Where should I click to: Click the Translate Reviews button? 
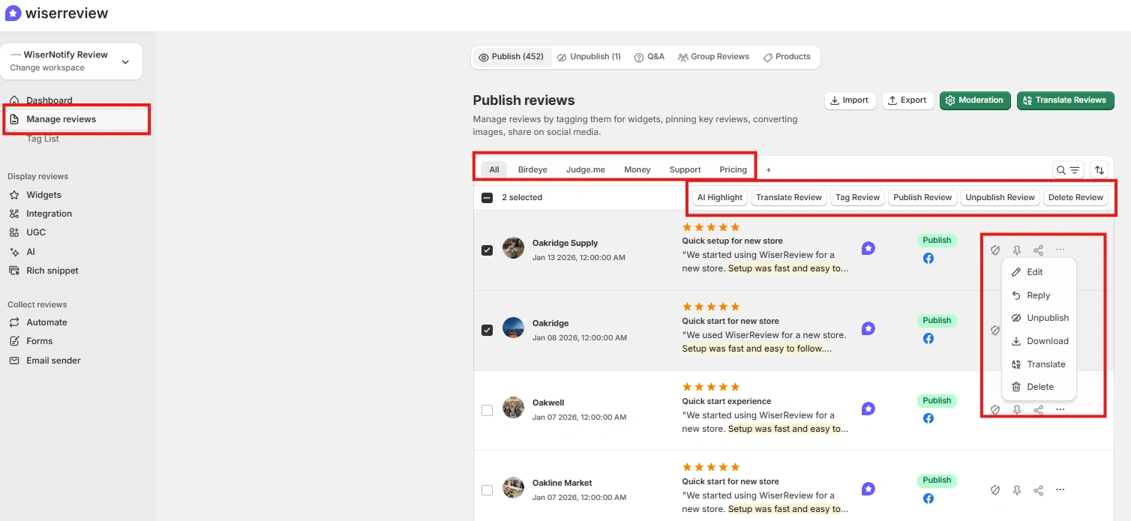pyautogui.click(x=1065, y=100)
